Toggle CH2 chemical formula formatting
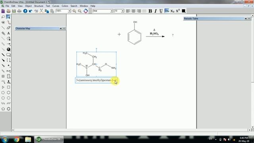254x143 pixels. tap(167, 11)
